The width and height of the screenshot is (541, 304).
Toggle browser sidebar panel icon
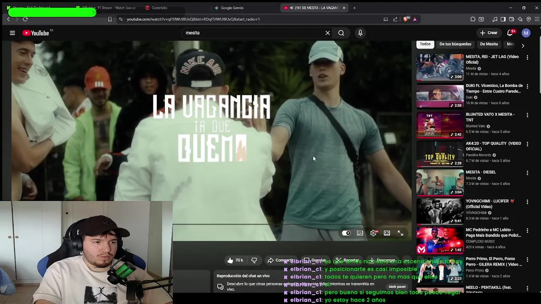click(503, 19)
